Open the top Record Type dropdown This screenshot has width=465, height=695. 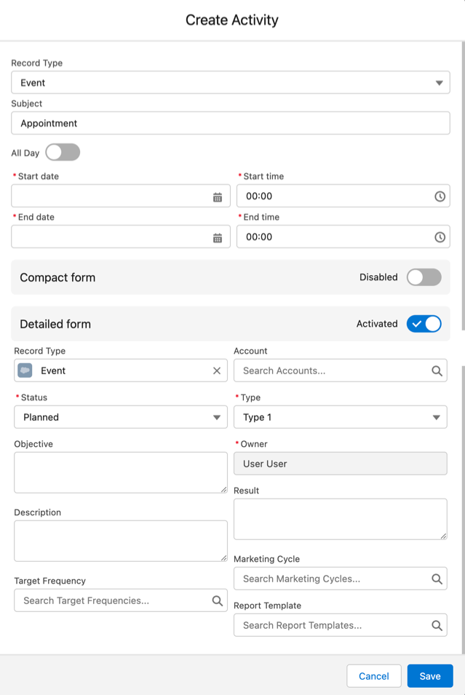coord(230,83)
